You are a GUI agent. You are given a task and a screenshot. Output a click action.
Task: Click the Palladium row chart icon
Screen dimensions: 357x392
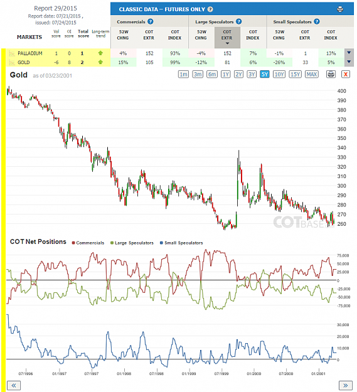11,53
